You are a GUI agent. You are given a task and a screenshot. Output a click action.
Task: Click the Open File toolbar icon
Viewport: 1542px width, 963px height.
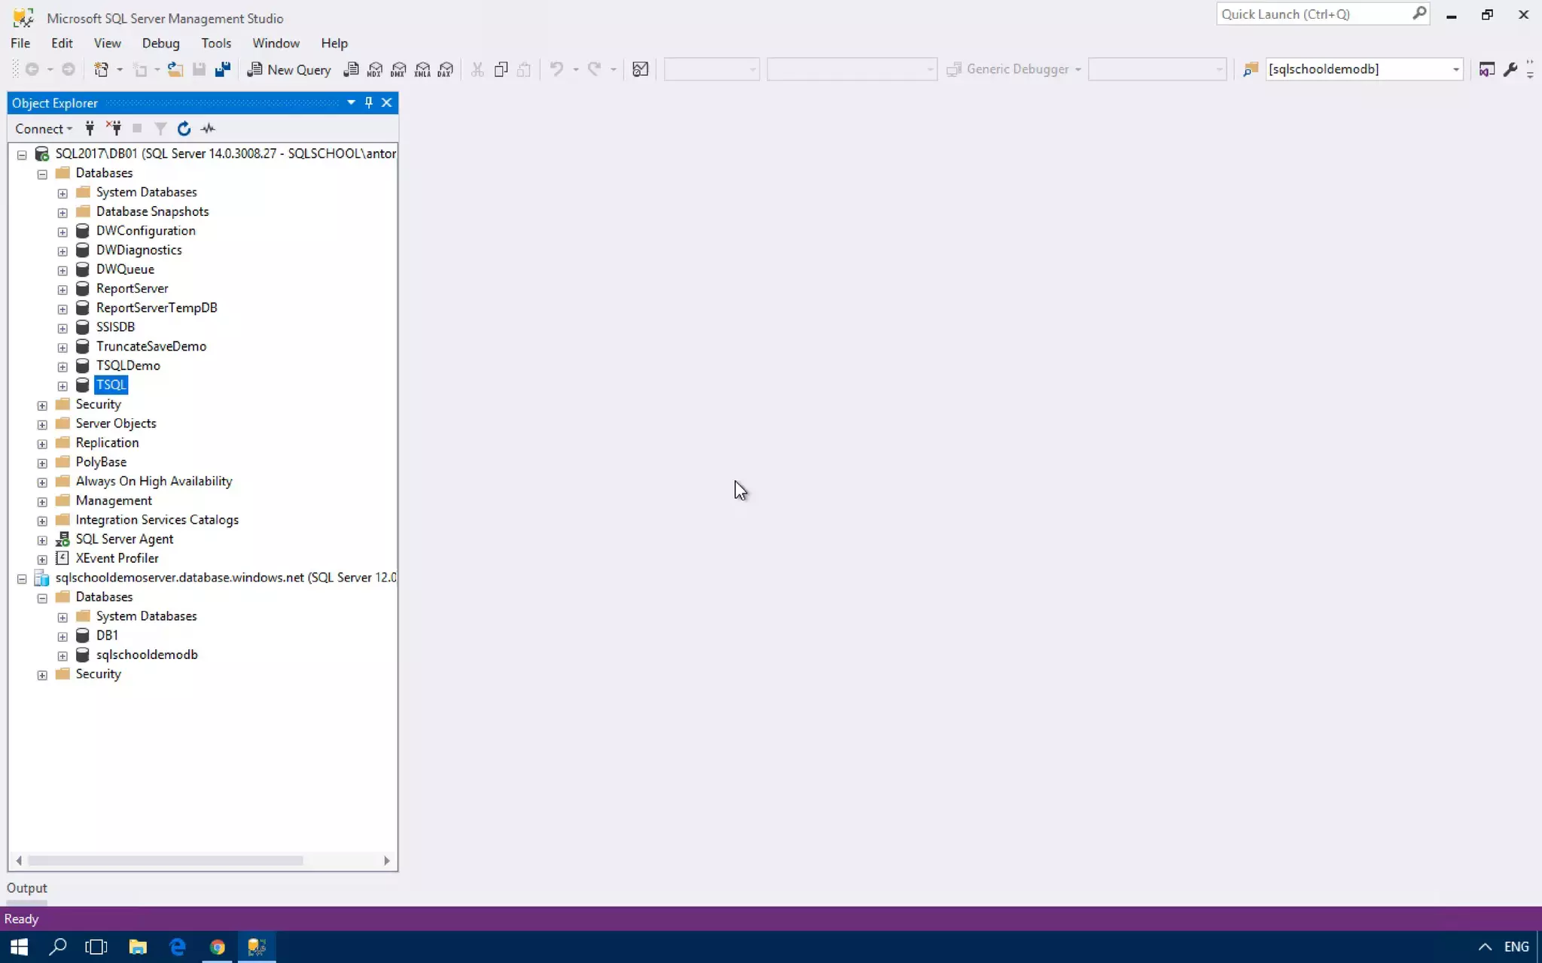point(175,69)
